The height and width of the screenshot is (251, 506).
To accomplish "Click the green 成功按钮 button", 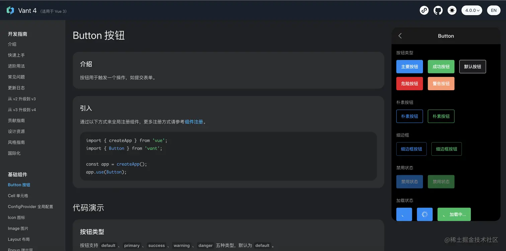I will (441, 67).
